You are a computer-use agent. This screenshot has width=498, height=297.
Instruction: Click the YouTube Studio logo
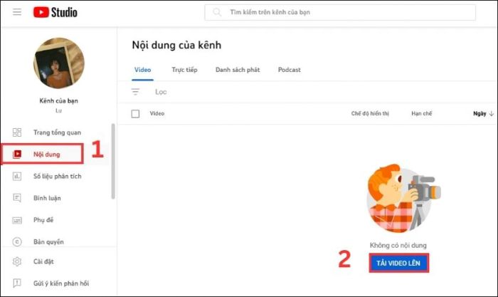(55, 12)
